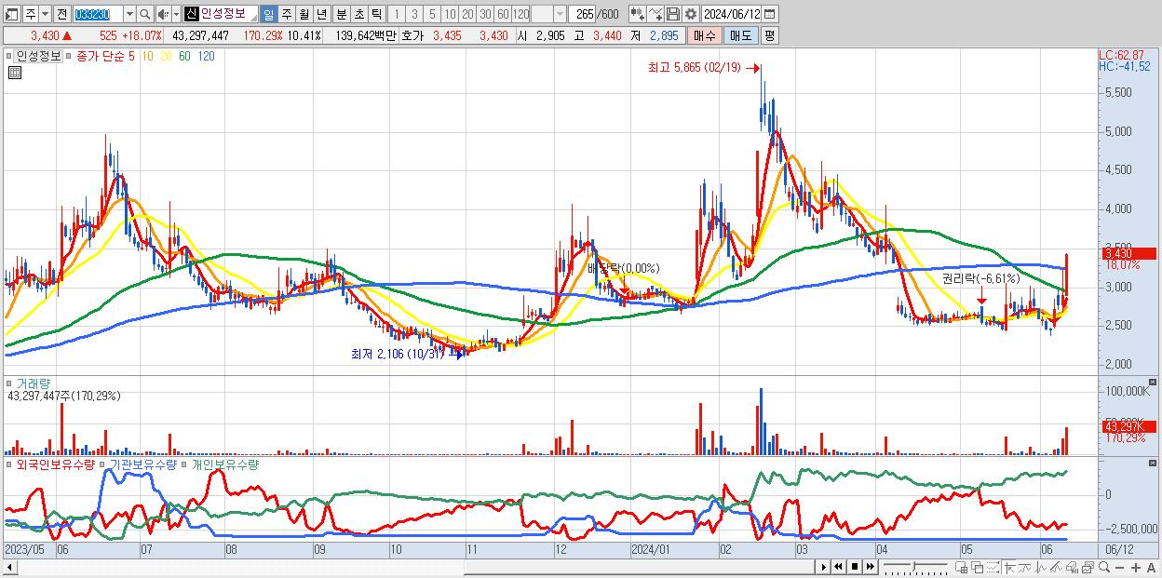1162x578 pixels.
Task: Click the zigzag wave tool icon
Action: click(x=1041, y=567)
